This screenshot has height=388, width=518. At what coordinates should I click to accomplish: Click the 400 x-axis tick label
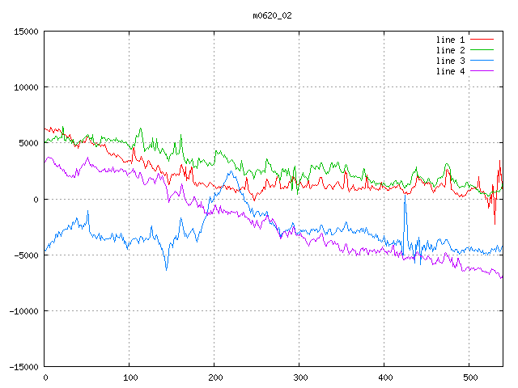pos(384,377)
